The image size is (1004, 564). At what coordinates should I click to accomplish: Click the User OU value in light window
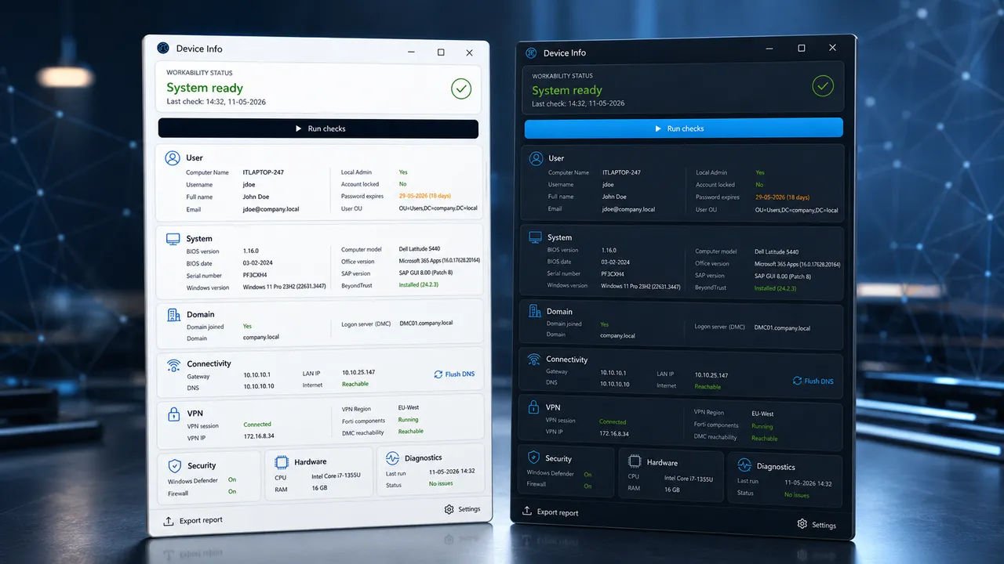click(x=438, y=209)
